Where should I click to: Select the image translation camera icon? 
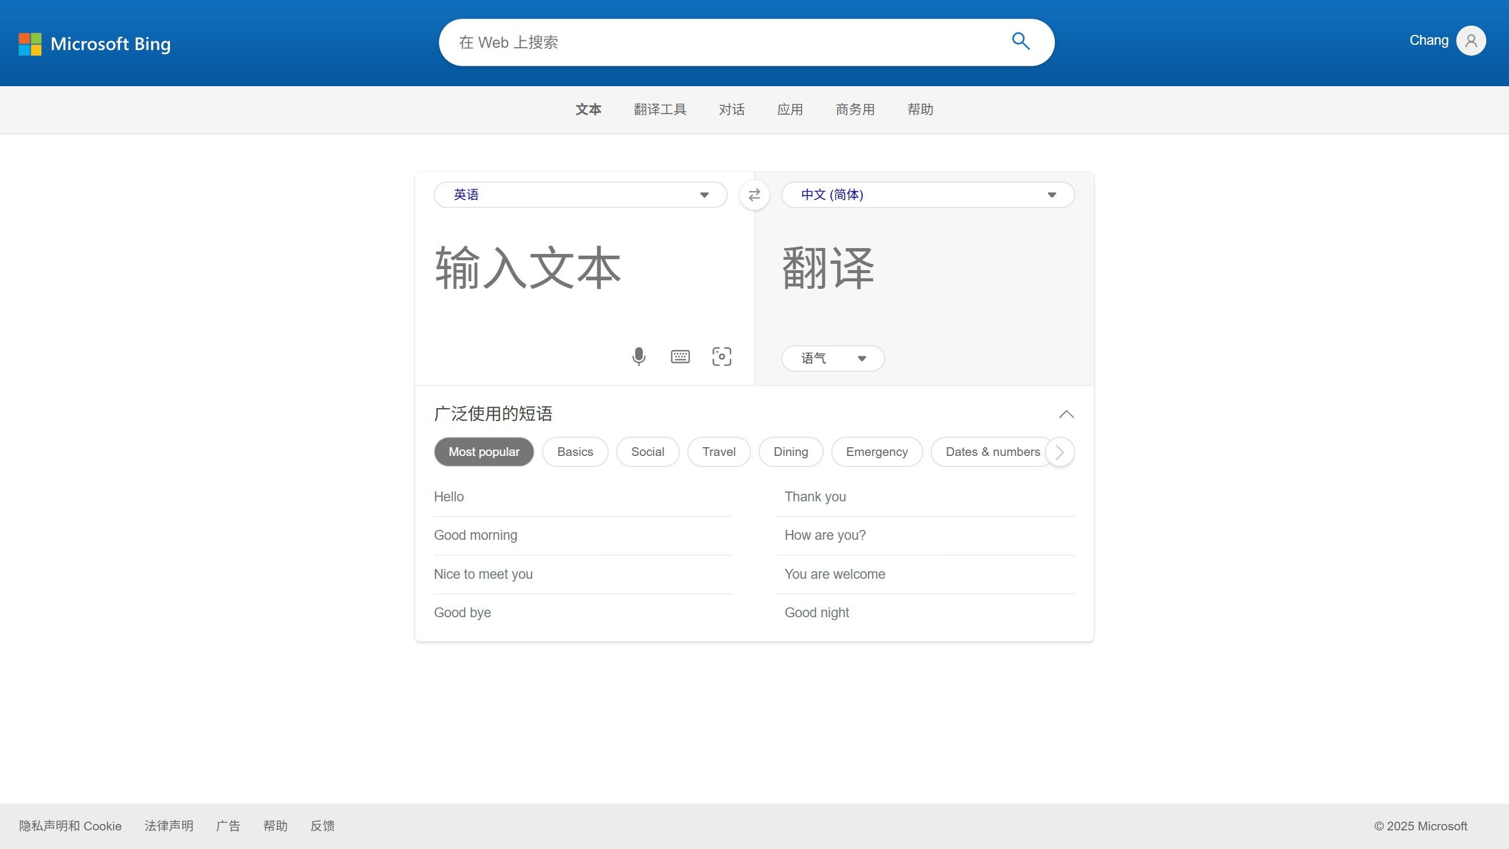[x=721, y=356]
